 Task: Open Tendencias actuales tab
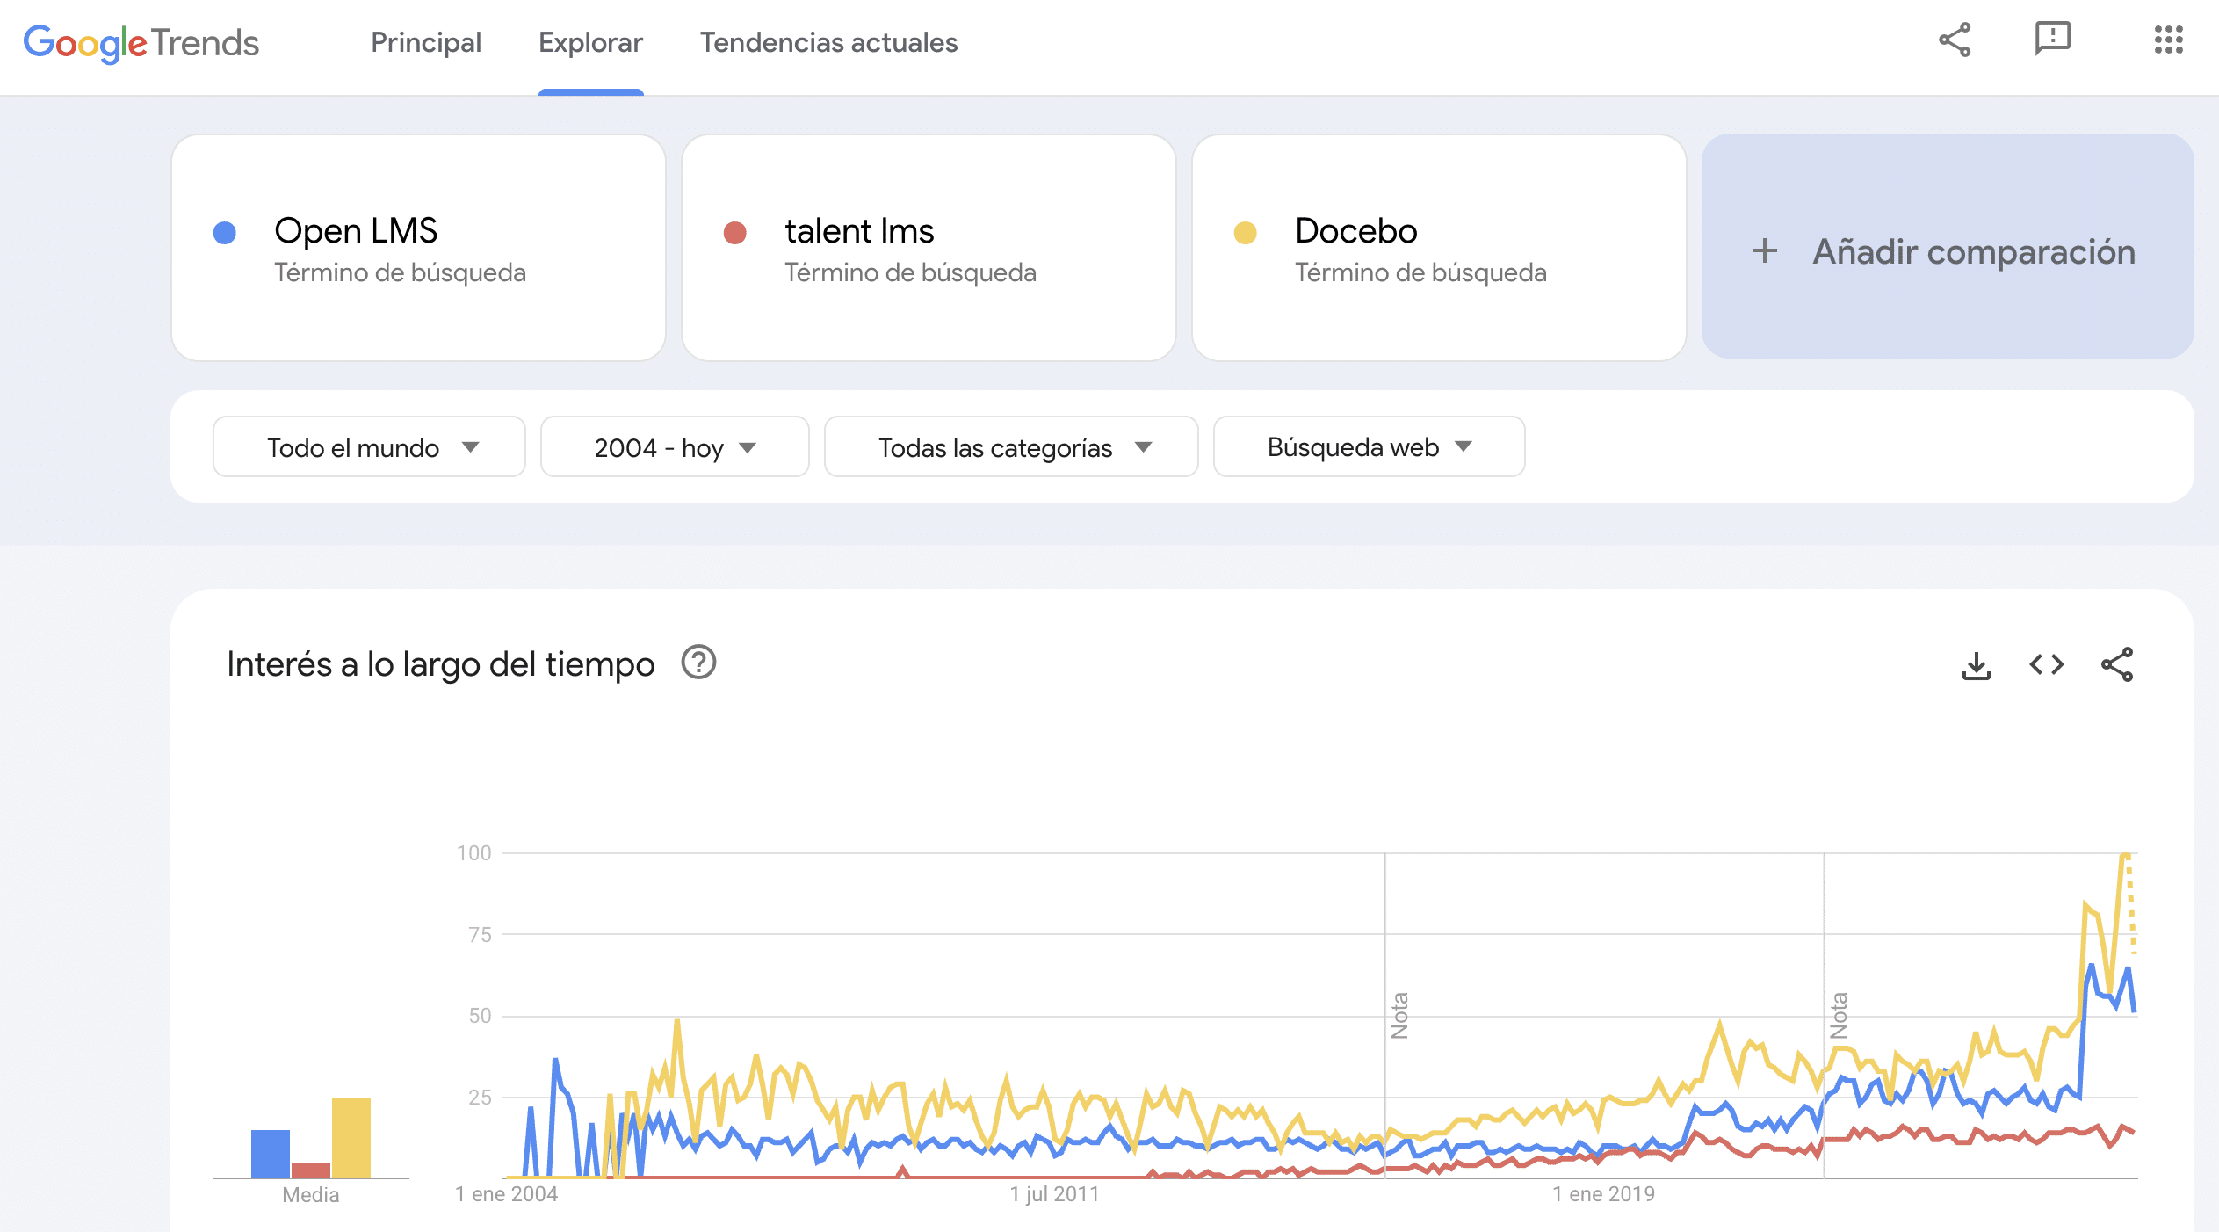point(828,42)
